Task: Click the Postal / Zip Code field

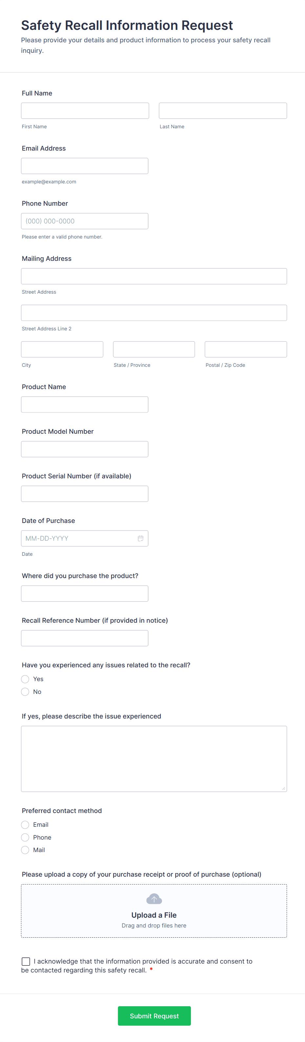Action: pos(246,349)
